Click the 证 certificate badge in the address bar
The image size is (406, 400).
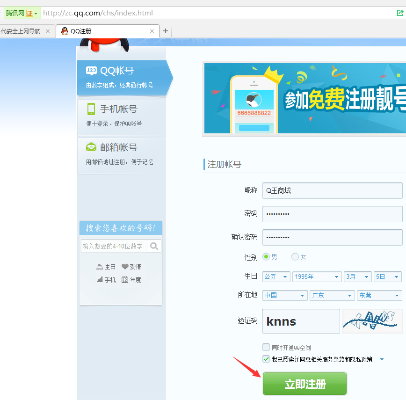[x=29, y=13]
